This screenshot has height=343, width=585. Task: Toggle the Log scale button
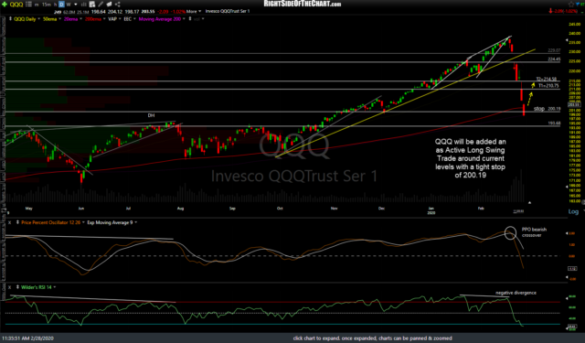pyautogui.click(x=573, y=211)
